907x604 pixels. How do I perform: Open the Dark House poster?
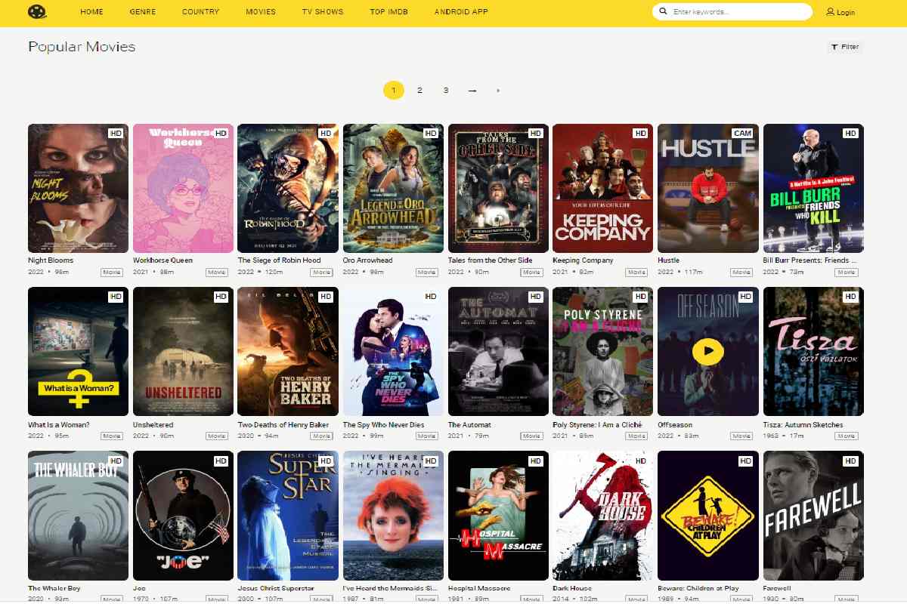click(x=603, y=516)
